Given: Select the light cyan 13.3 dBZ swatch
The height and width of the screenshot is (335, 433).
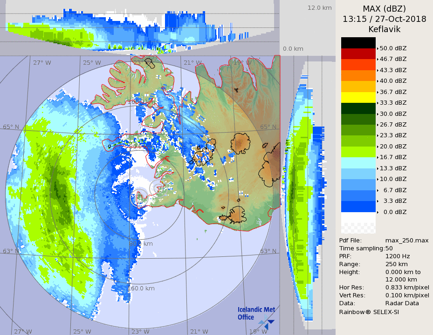Looking at the screenshot, I should [x=358, y=163].
